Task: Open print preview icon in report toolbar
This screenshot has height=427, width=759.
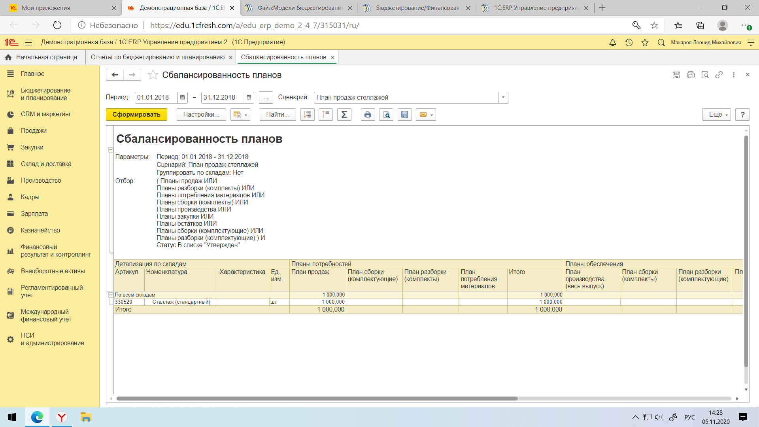Action: pyautogui.click(x=386, y=115)
